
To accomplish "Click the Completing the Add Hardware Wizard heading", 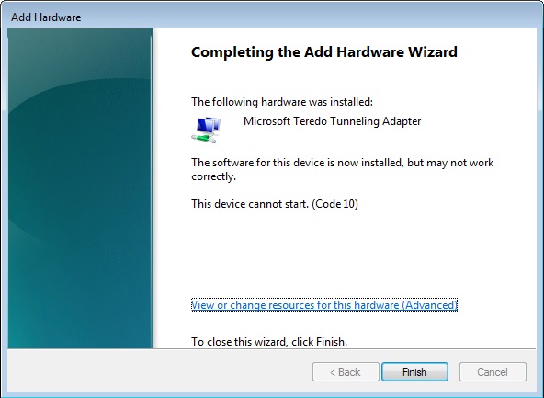I will (x=324, y=52).
